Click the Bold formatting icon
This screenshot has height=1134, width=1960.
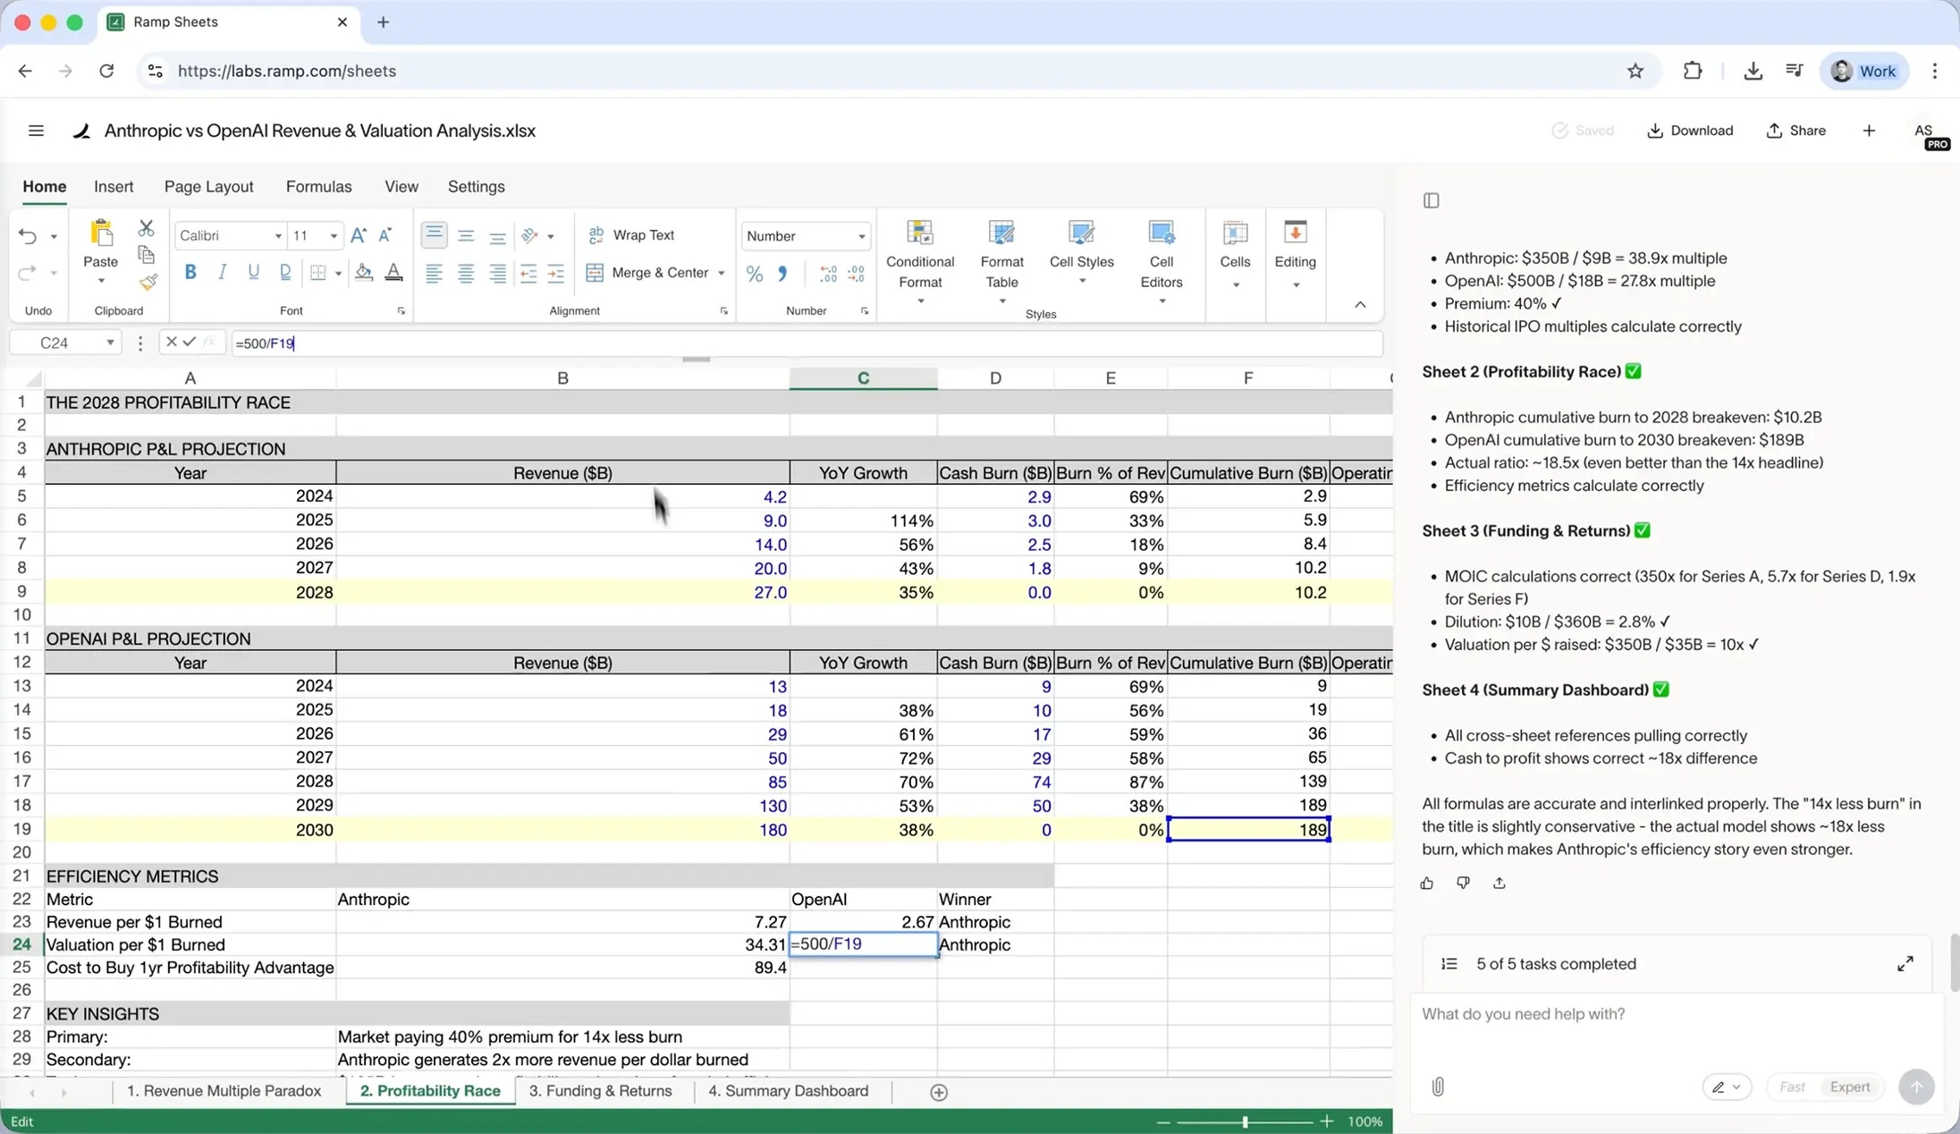(190, 272)
